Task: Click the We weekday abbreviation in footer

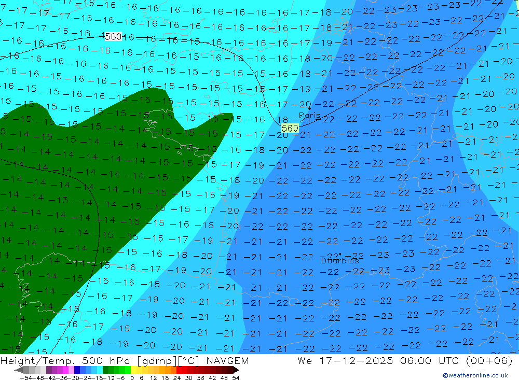Action: [x=305, y=360]
